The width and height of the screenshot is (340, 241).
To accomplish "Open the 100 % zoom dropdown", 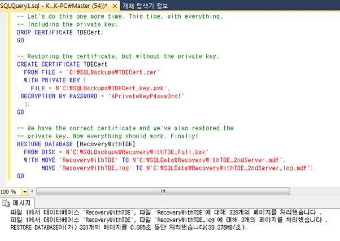I will point(25,191).
